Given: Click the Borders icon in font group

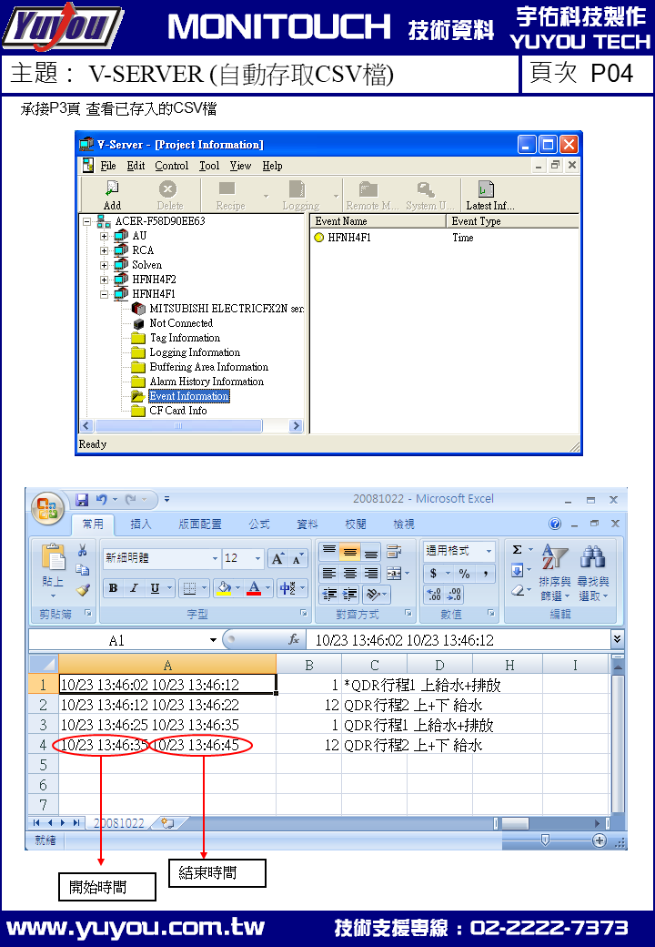Looking at the screenshot, I should click(189, 587).
